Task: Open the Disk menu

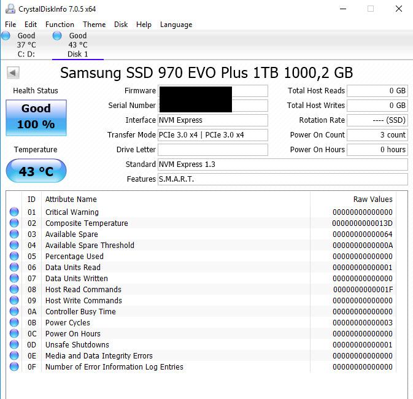Action: coord(121,25)
